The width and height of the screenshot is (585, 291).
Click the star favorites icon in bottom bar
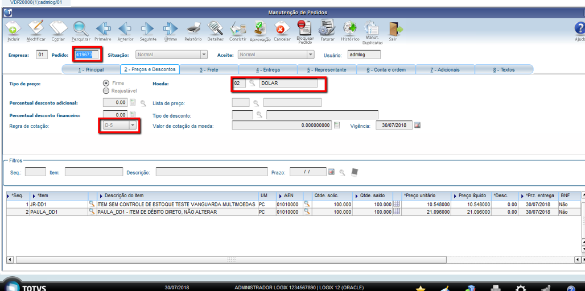421,288
